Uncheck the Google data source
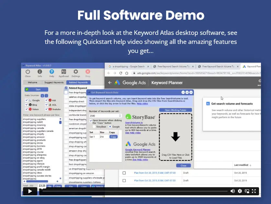Viewport: 271px width, 204px height. coord(27,100)
